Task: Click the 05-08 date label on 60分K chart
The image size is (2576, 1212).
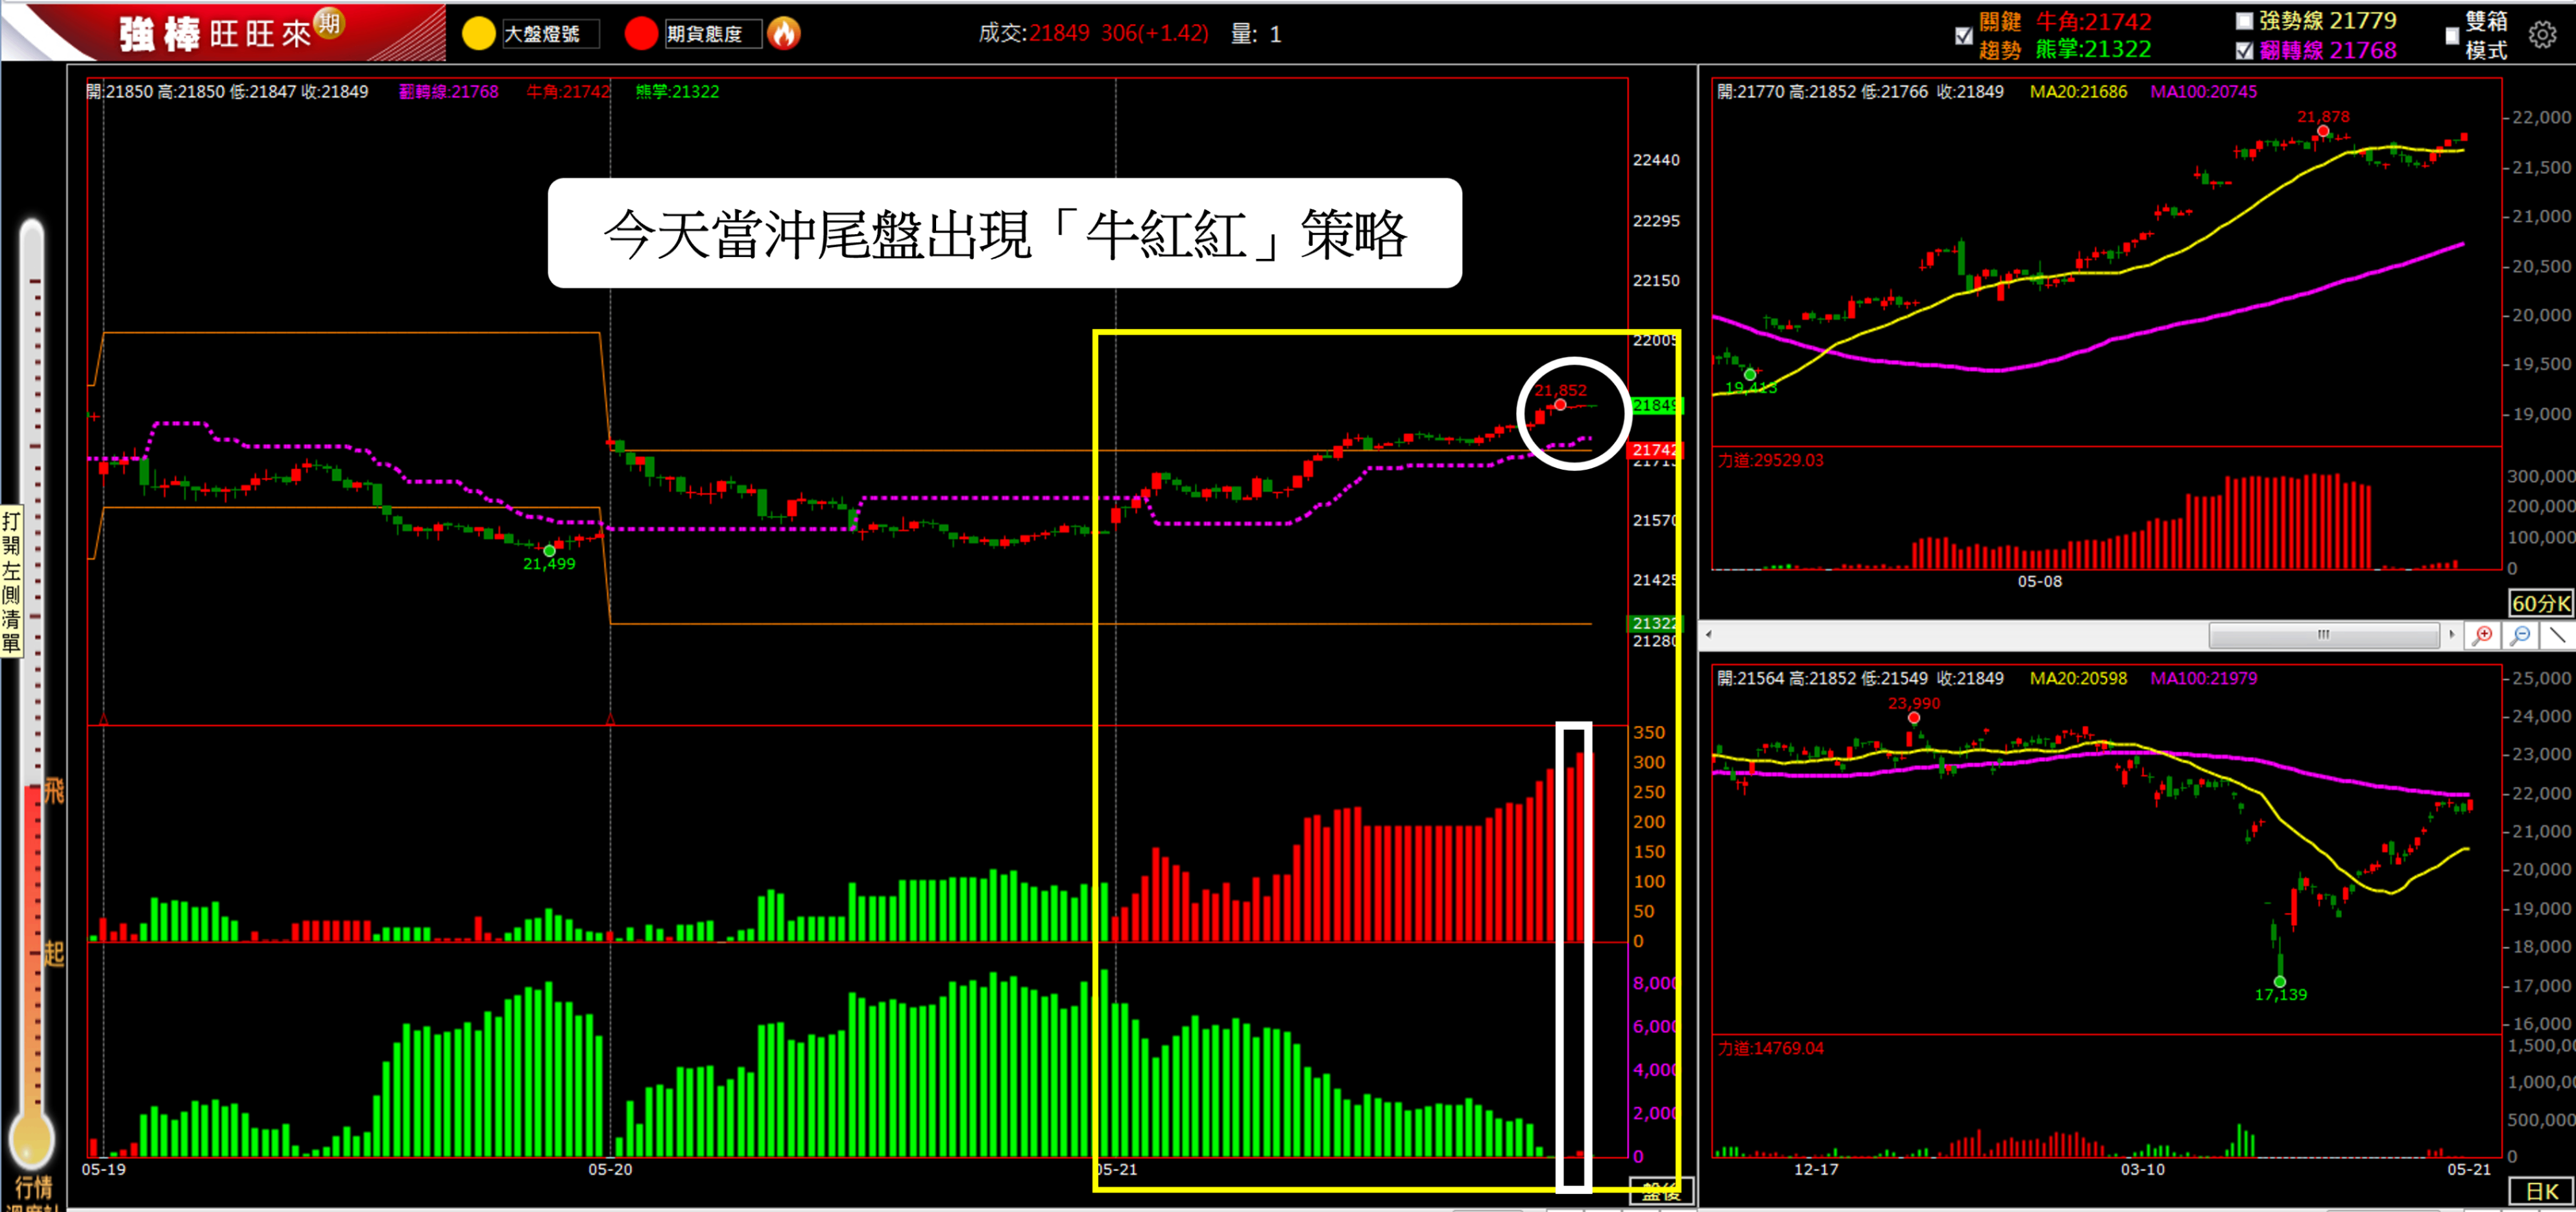Action: (2039, 582)
